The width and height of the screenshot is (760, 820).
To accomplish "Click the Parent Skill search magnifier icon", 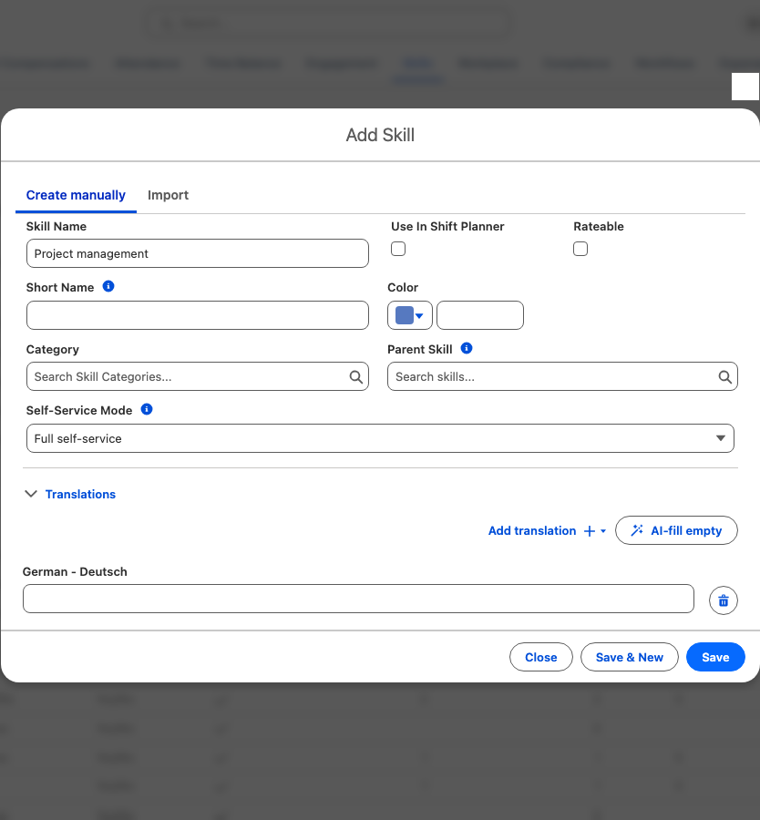I will tap(725, 377).
